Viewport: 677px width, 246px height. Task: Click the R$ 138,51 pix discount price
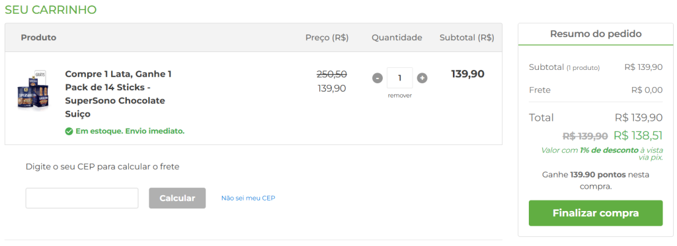tap(638, 136)
